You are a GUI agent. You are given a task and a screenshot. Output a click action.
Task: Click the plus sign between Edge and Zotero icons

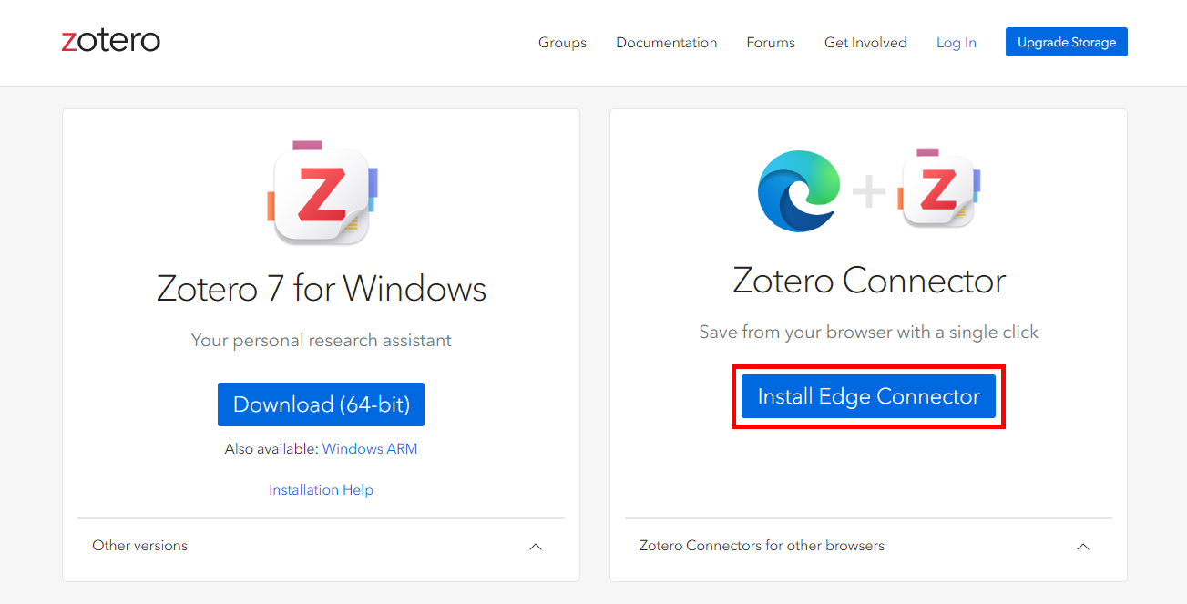pos(868,191)
